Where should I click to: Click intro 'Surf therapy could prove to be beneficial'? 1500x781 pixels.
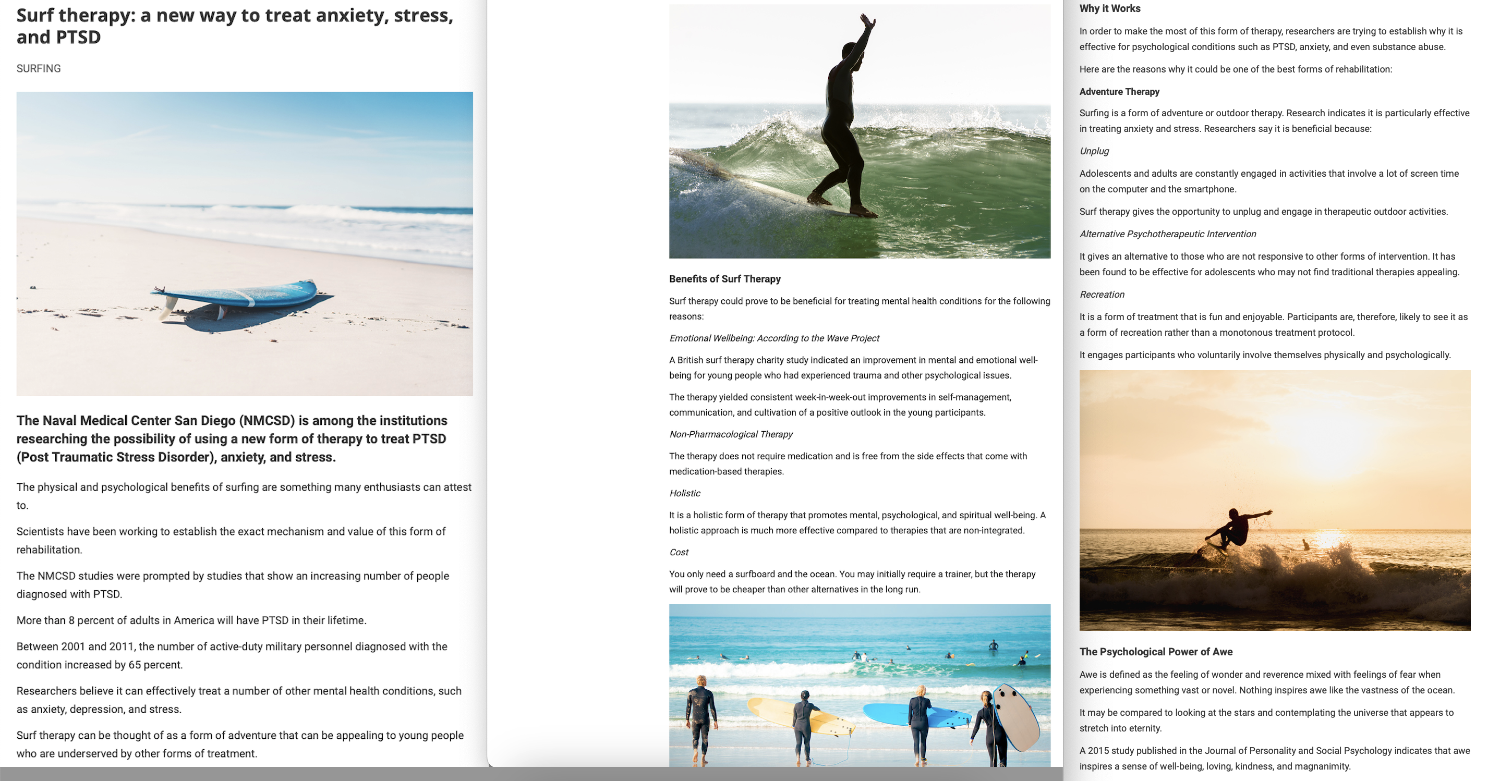point(860,309)
